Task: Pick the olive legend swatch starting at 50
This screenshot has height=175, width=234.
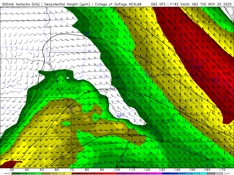Action: 46,173
